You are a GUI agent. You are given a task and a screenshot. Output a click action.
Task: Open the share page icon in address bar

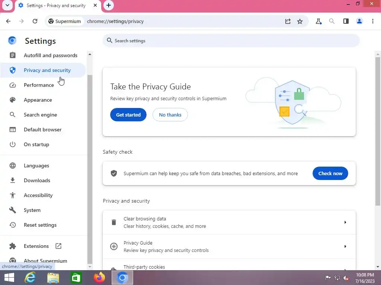(288, 21)
